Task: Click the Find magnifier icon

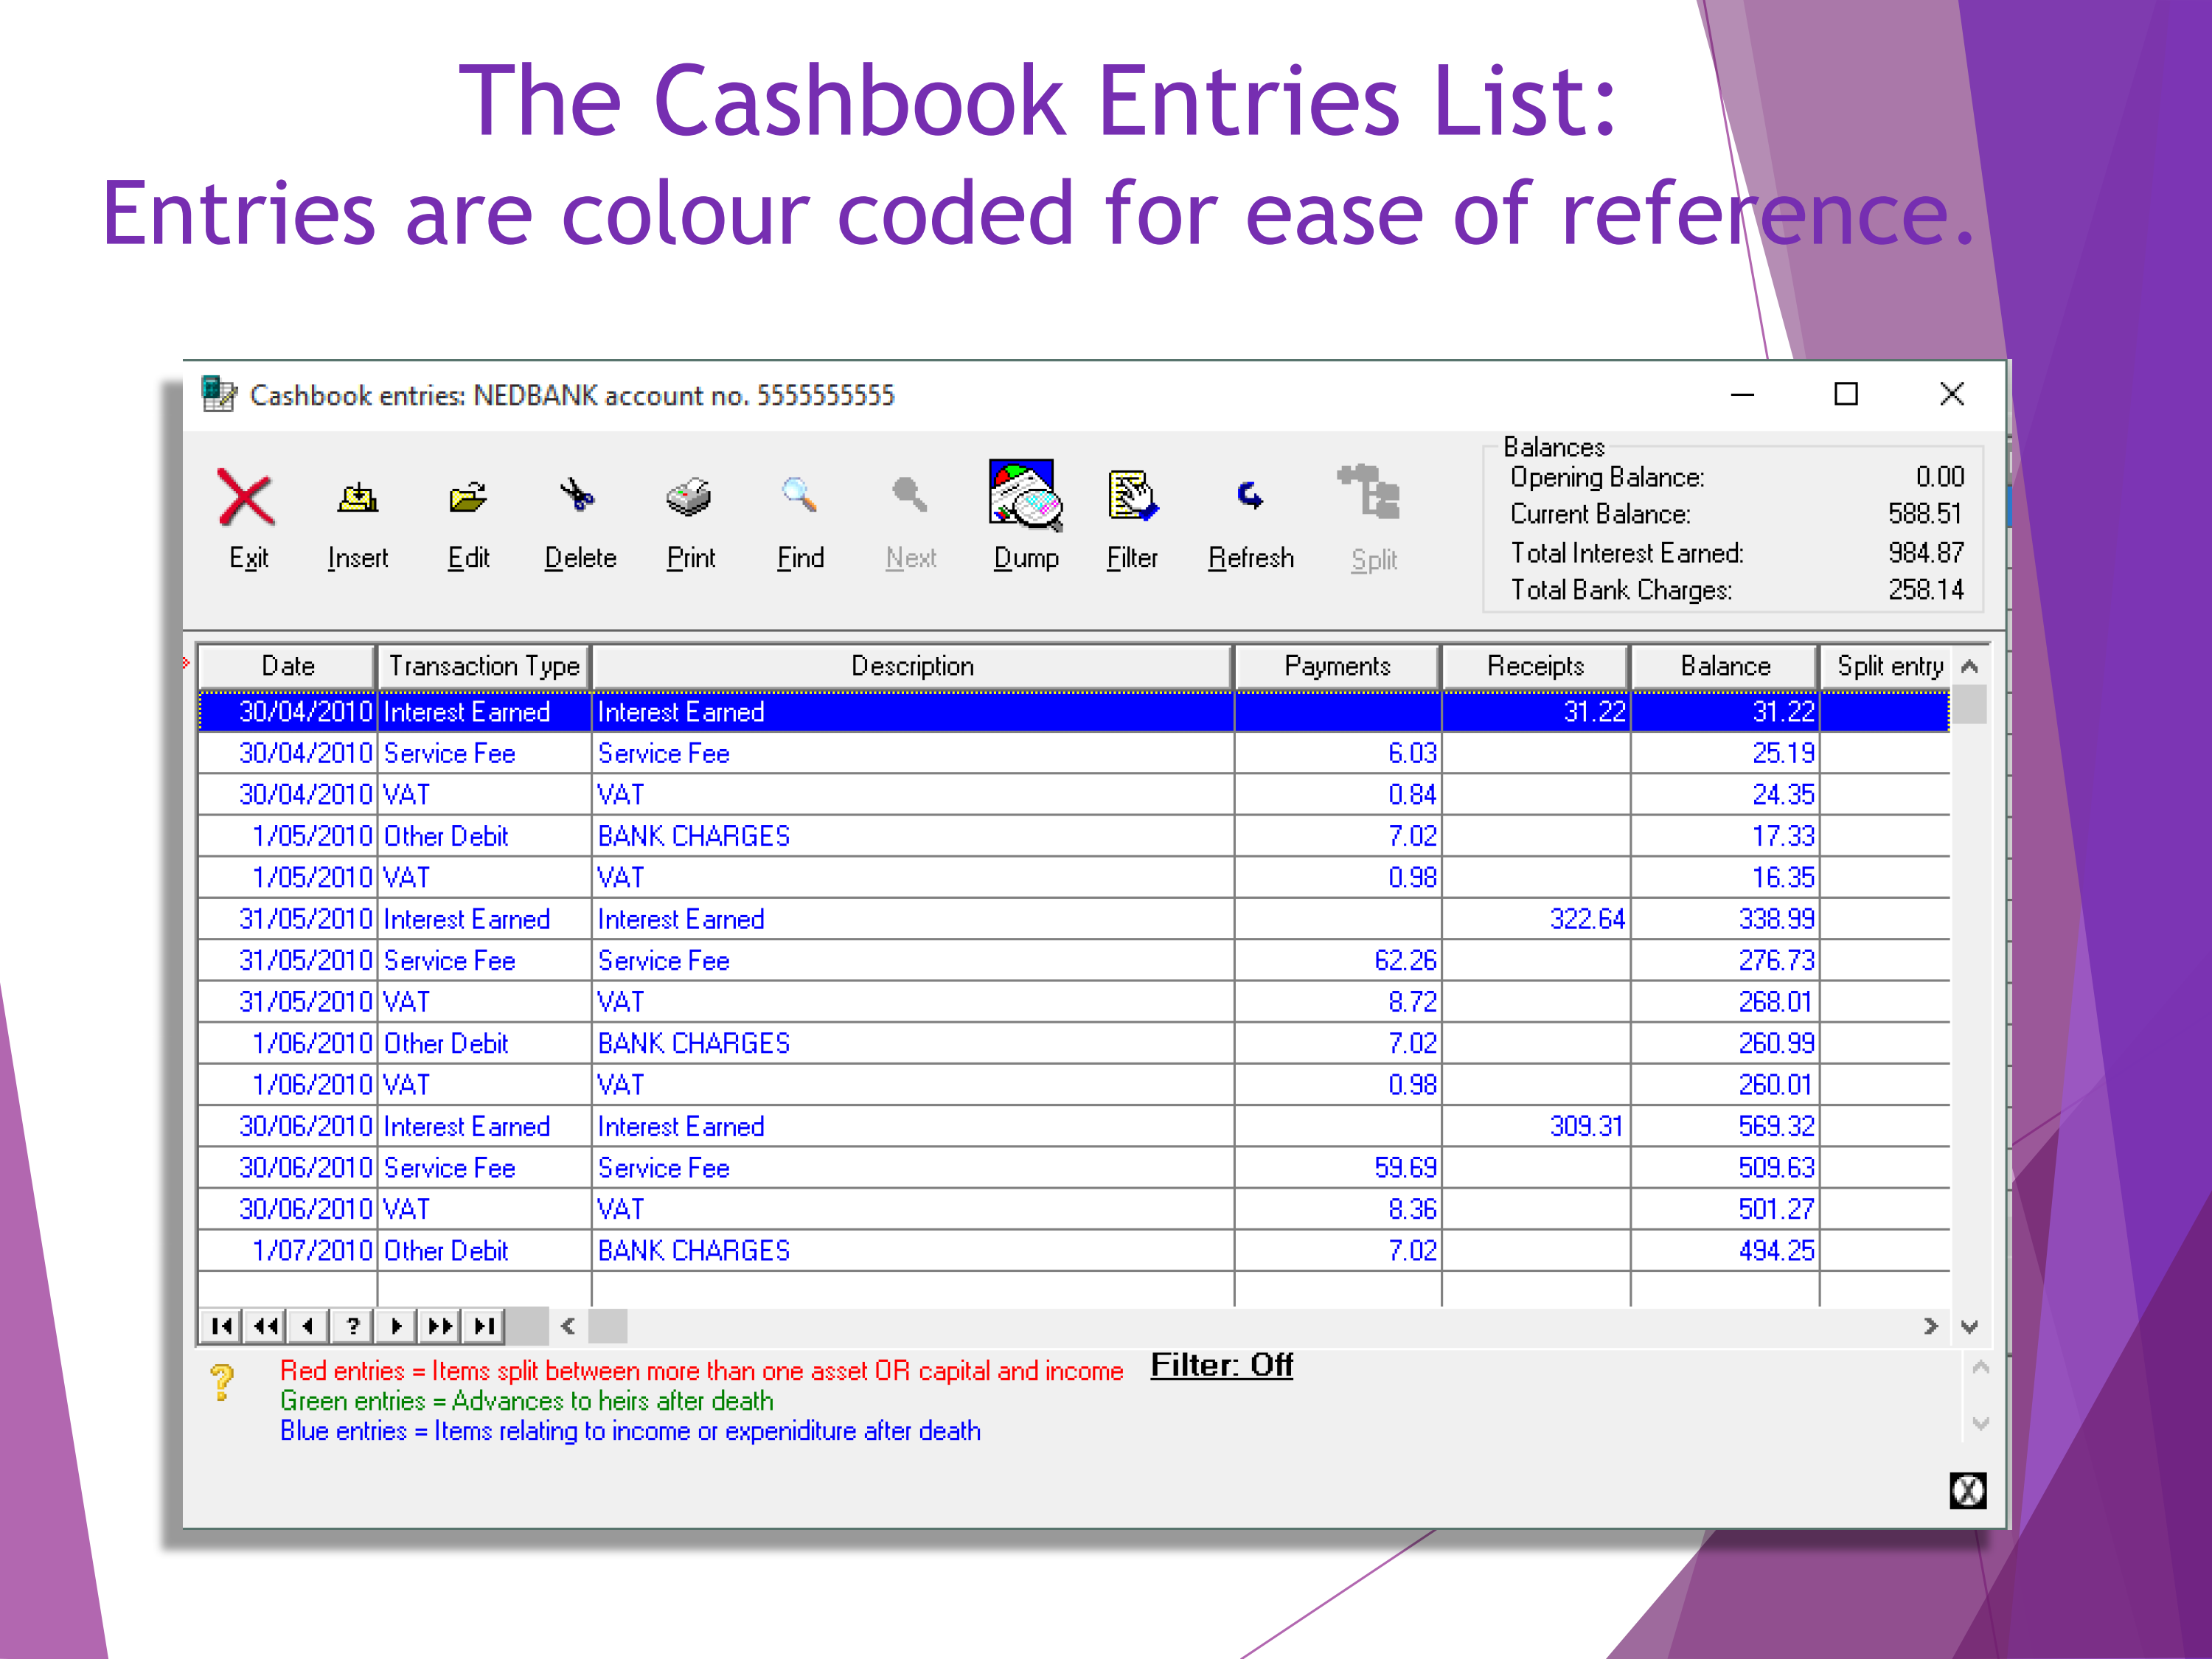Action: [799, 494]
